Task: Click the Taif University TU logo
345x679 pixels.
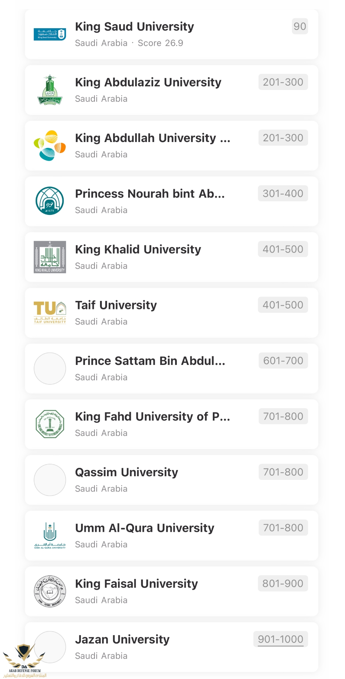Action: [x=50, y=313]
